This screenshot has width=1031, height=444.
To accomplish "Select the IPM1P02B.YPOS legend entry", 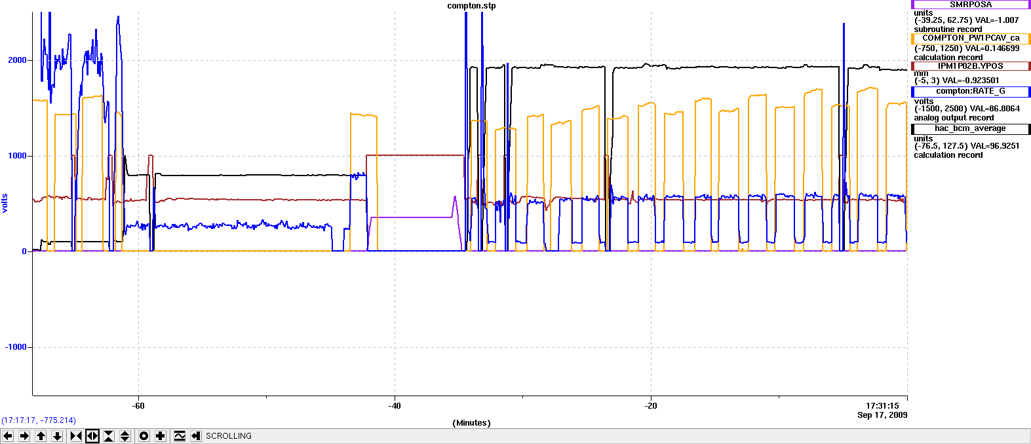I will click(971, 66).
